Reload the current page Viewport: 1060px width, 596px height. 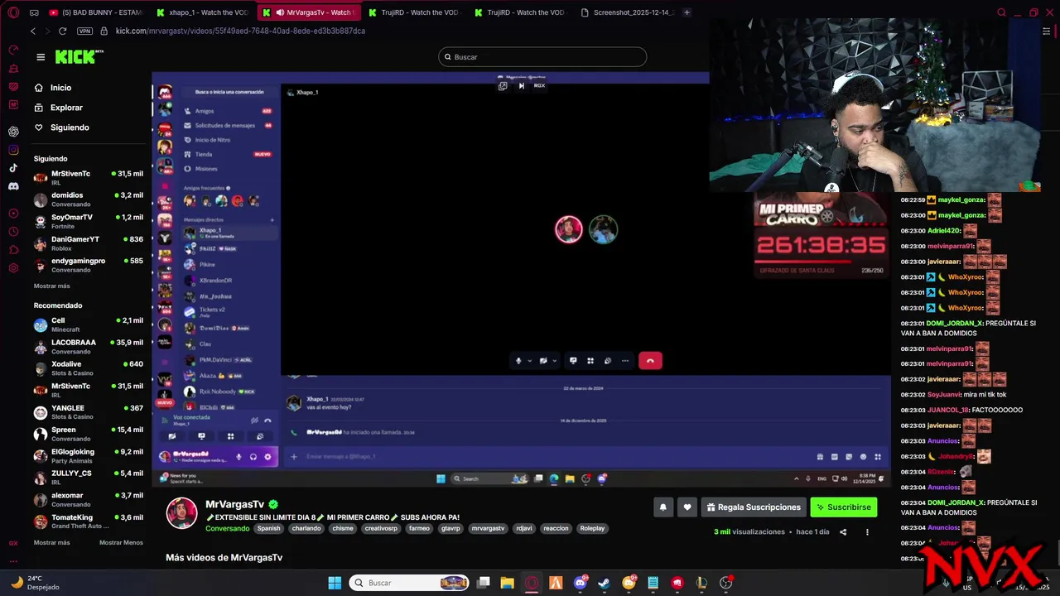pyautogui.click(x=62, y=31)
